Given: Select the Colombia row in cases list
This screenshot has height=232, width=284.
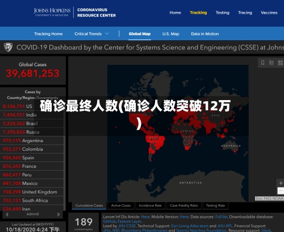Looking at the screenshot, I should point(32,149).
